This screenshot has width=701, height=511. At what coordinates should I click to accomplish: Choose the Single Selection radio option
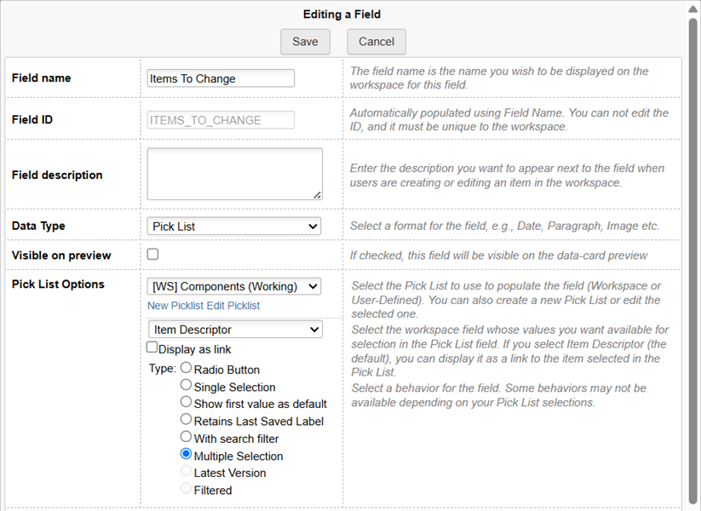tap(187, 386)
